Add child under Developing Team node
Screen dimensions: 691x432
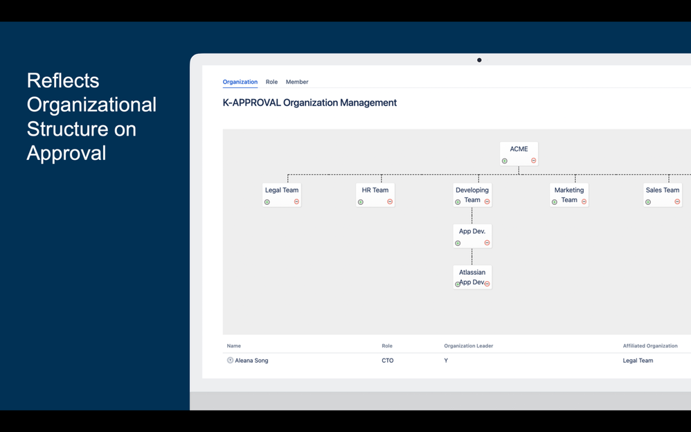458,202
